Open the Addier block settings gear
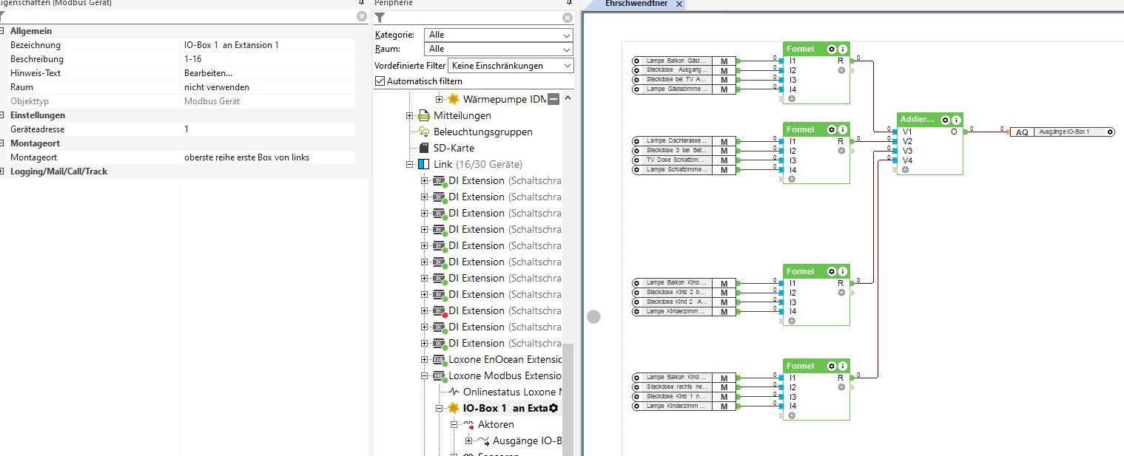The height and width of the screenshot is (456, 1124). [x=945, y=120]
